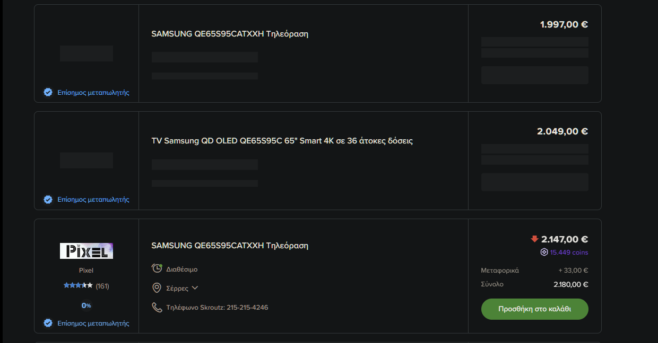The image size is (658, 343).
Task: Click the phone icon next to Skroutz number
Action: click(157, 307)
